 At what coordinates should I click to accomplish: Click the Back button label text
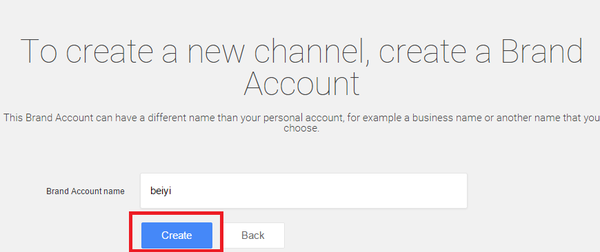coord(253,235)
